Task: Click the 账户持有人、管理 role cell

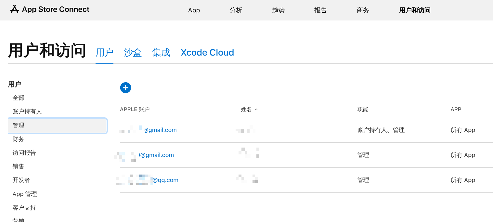Action: click(381, 130)
